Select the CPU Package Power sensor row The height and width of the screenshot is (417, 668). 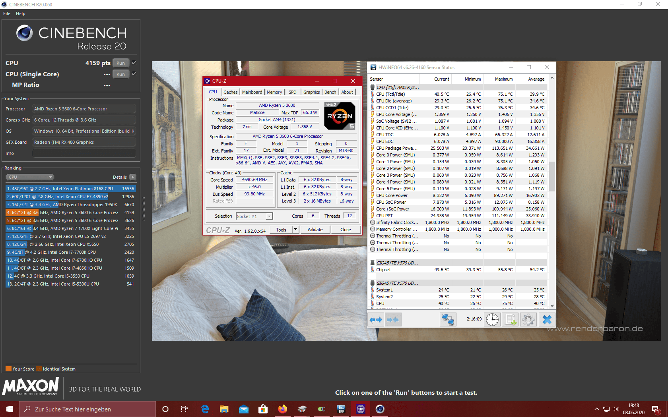458,148
